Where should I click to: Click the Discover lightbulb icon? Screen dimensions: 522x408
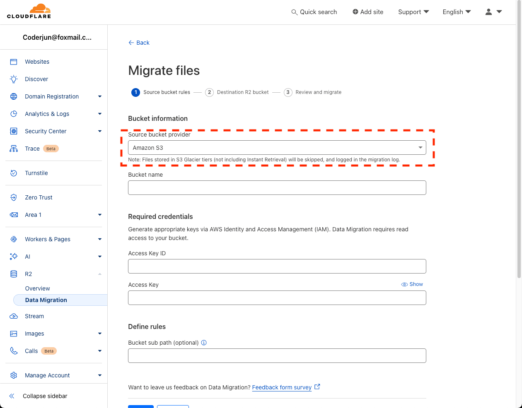coord(14,79)
